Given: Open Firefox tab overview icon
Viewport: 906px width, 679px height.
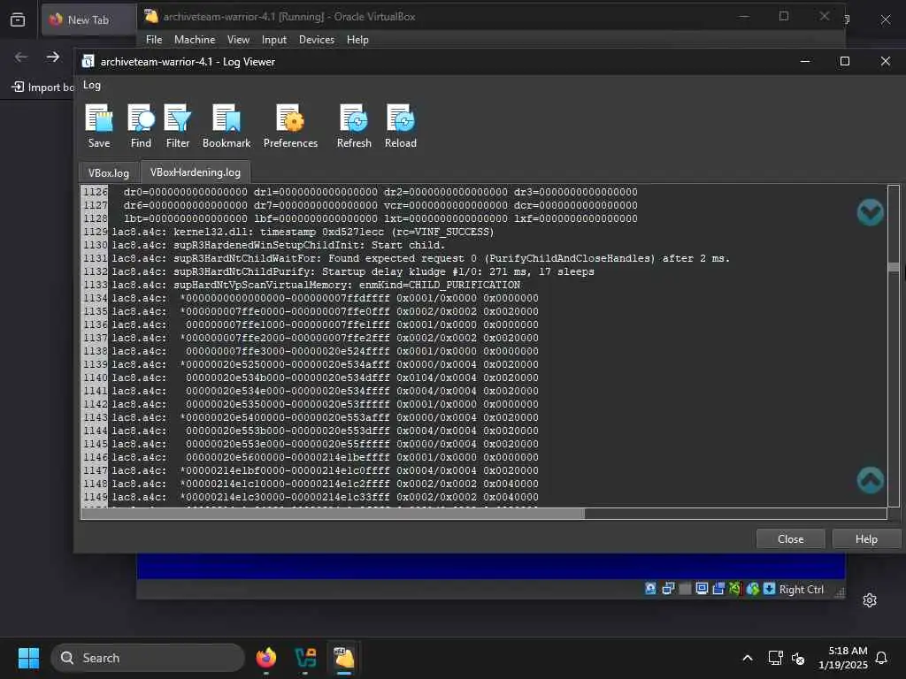Looking at the screenshot, I should pyautogui.click(x=18, y=19).
